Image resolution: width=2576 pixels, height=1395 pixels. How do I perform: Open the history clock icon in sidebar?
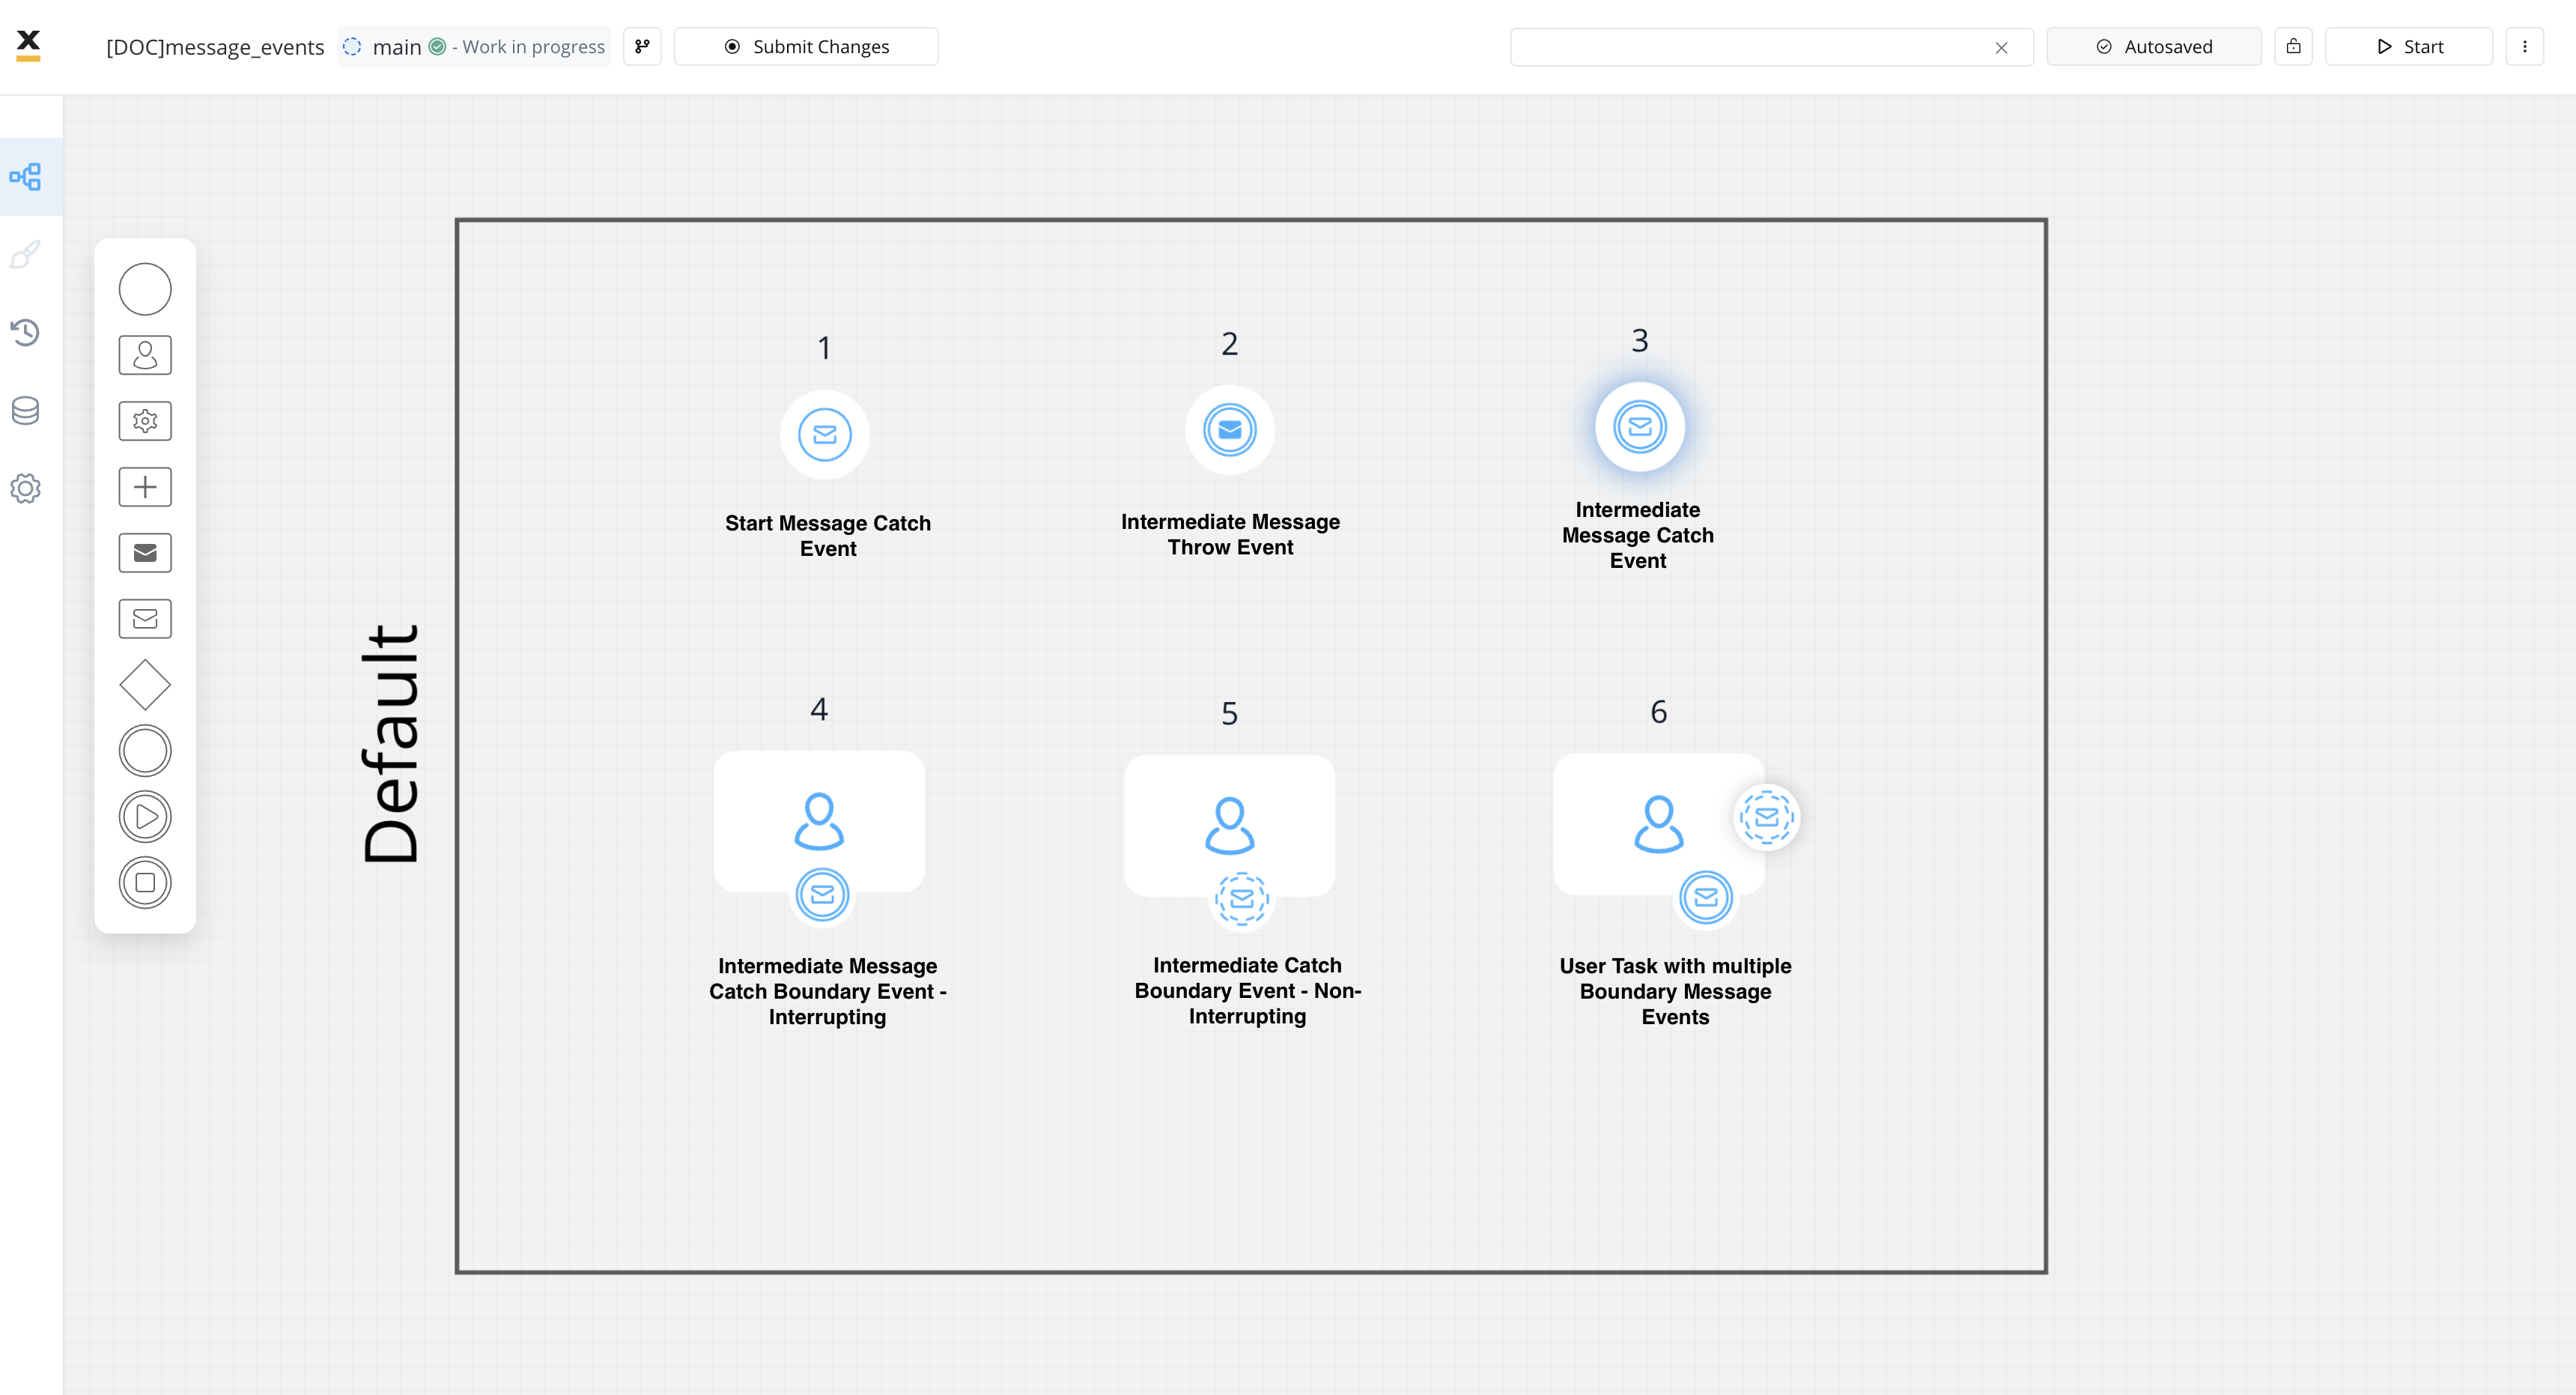tap(26, 332)
